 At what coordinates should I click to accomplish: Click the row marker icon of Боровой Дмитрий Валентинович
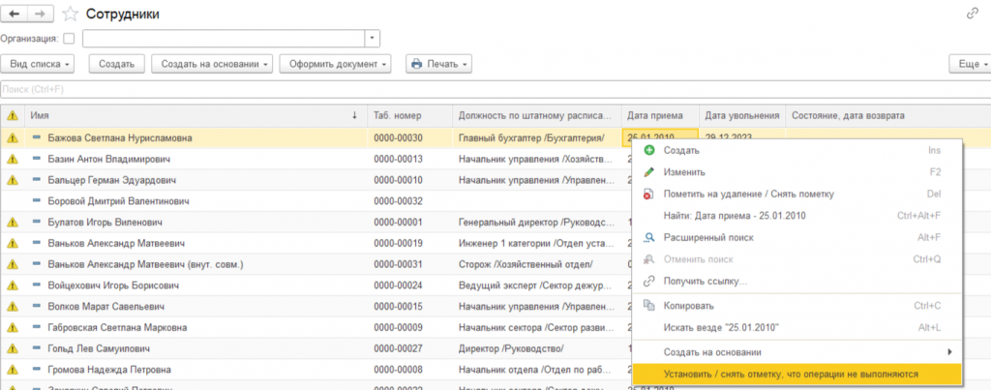tap(37, 201)
